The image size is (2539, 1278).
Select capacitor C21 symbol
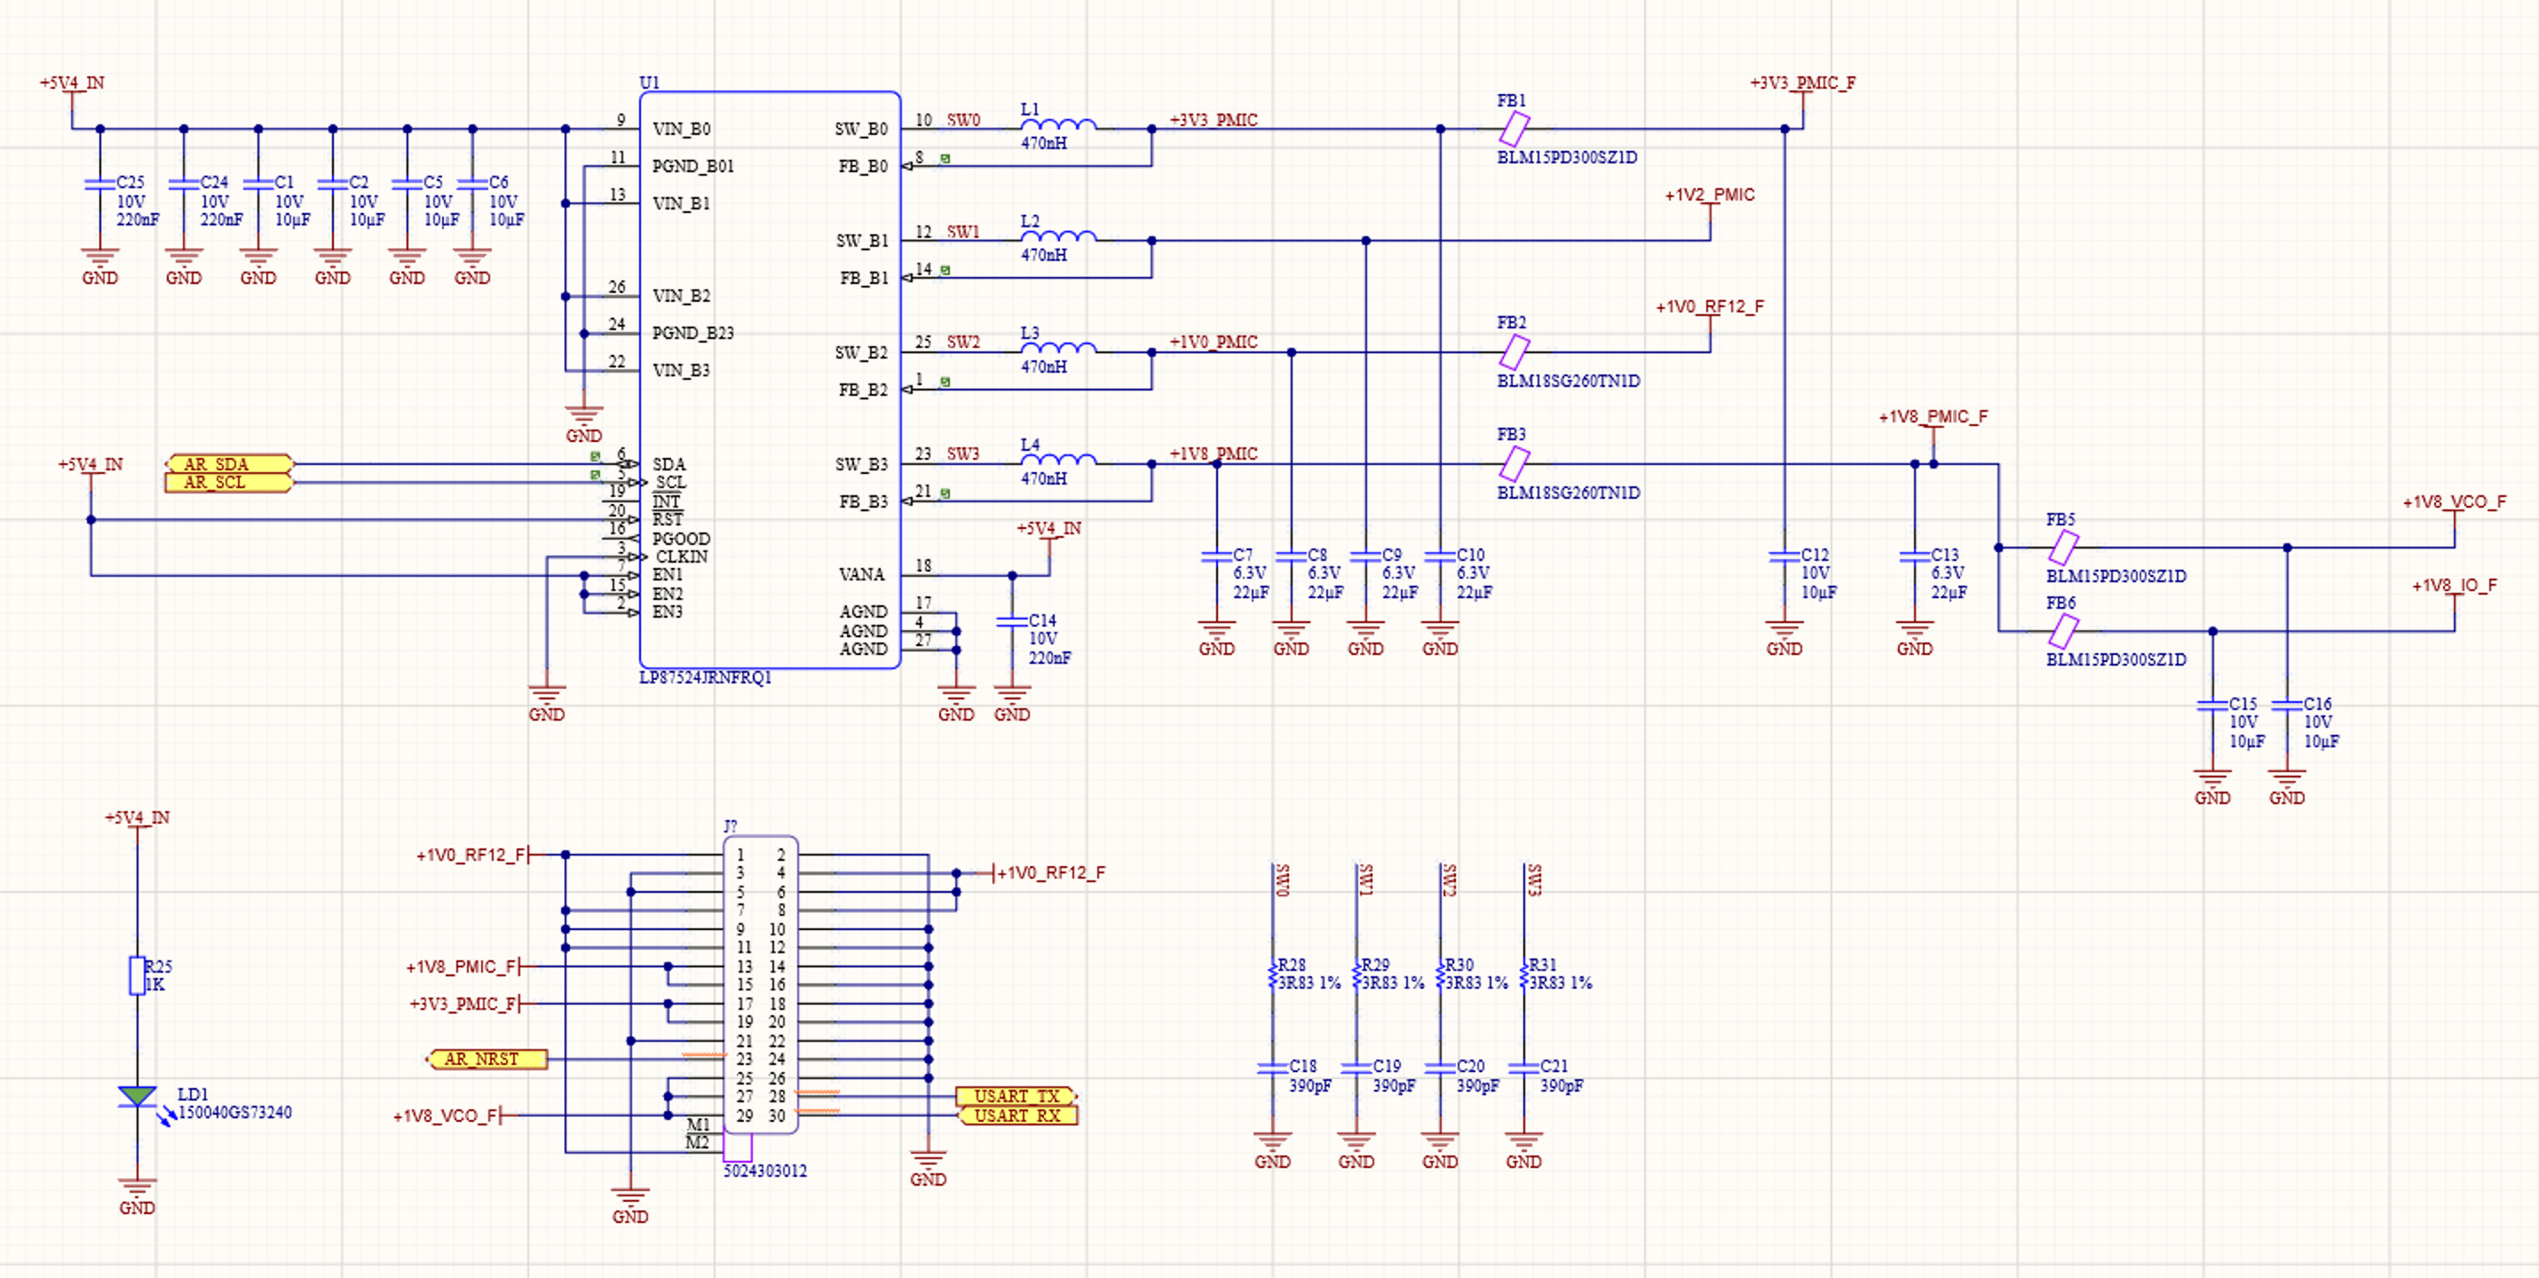coord(1523,1069)
